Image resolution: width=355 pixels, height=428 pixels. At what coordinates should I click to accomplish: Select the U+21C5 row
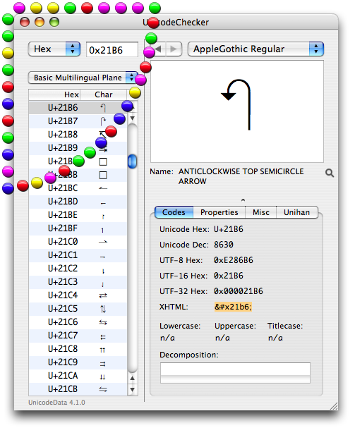[x=78, y=309]
